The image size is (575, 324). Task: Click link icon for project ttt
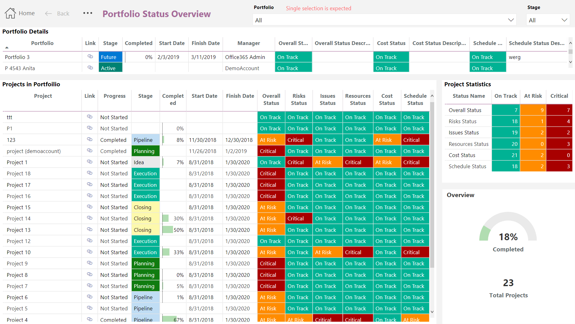coord(90,117)
